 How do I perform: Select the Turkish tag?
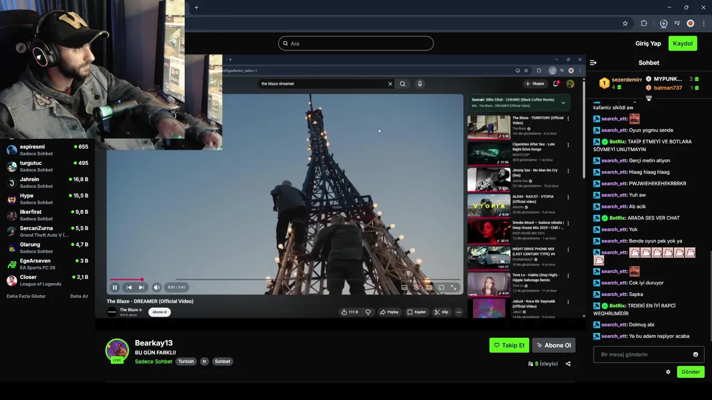pyautogui.click(x=186, y=362)
